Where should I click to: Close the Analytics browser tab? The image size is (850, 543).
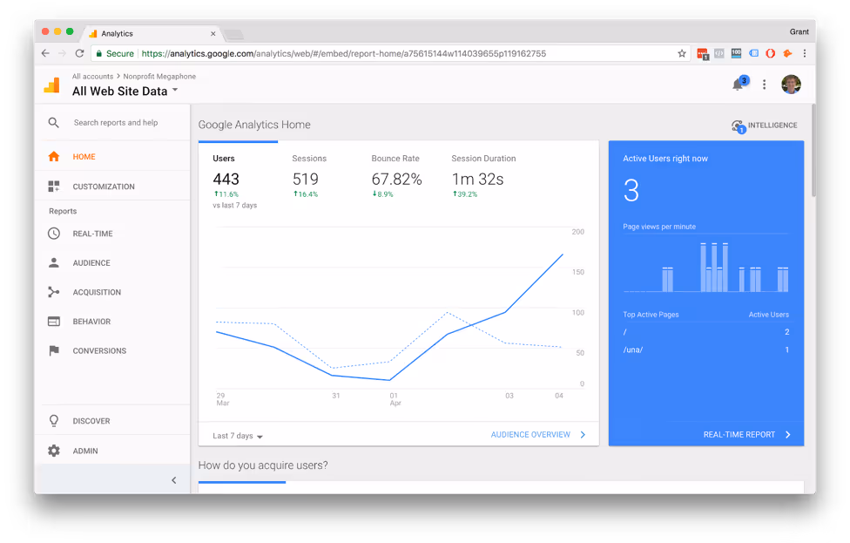click(213, 34)
